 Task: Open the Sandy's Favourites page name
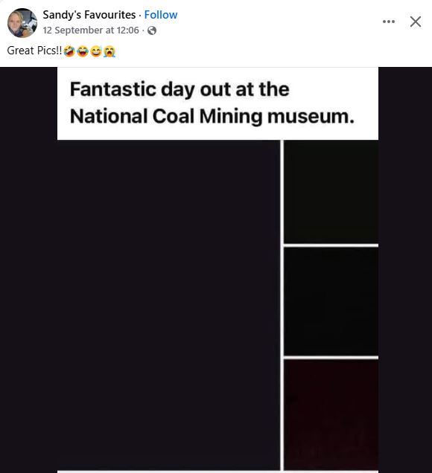tap(89, 15)
